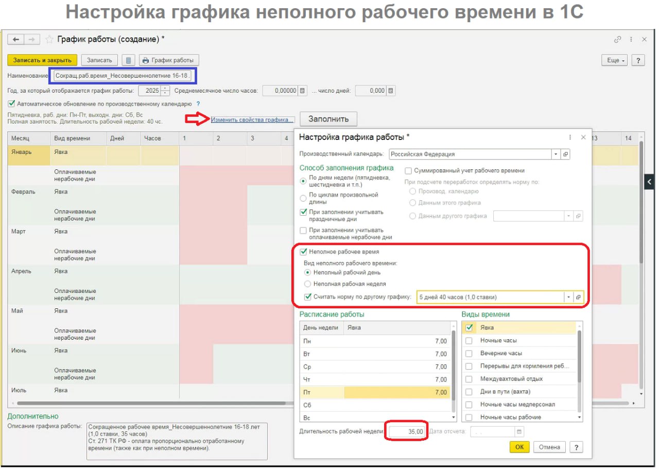Go back with the left arrow button
Screen dimensions: 659x471
[15, 39]
